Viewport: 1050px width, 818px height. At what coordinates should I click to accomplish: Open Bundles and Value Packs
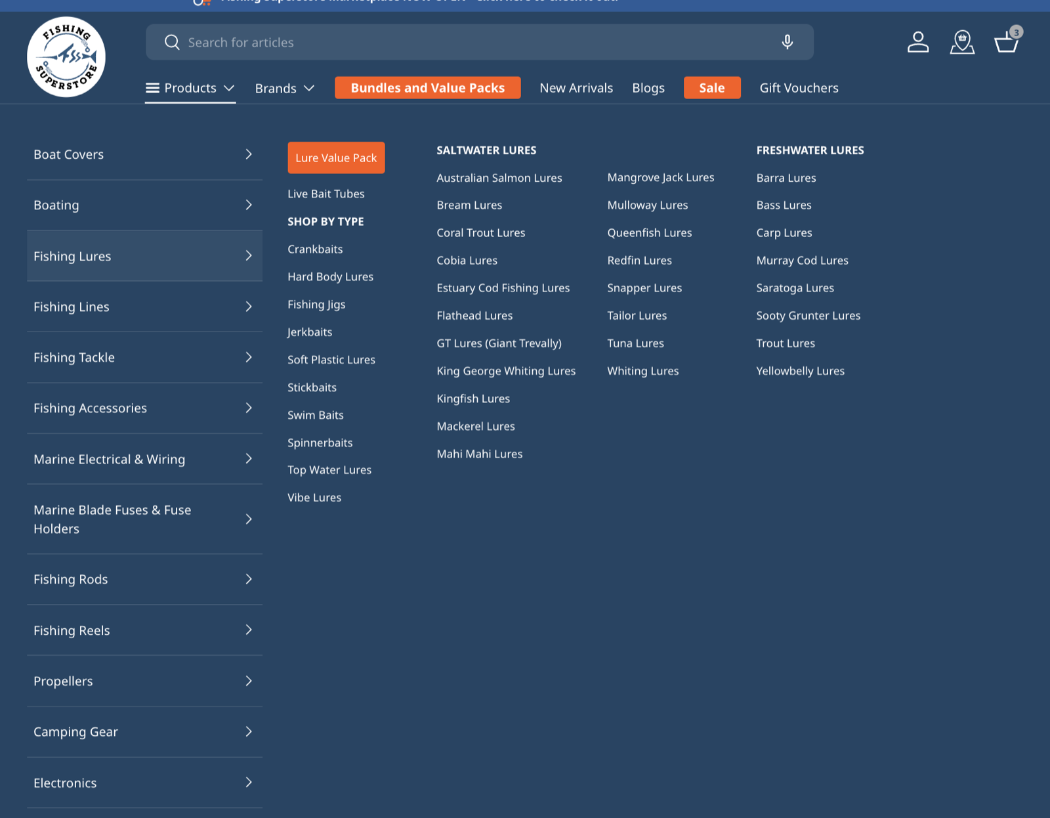[428, 88]
